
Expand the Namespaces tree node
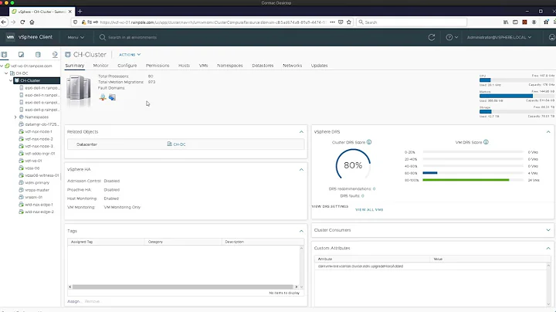tap(15, 117)
